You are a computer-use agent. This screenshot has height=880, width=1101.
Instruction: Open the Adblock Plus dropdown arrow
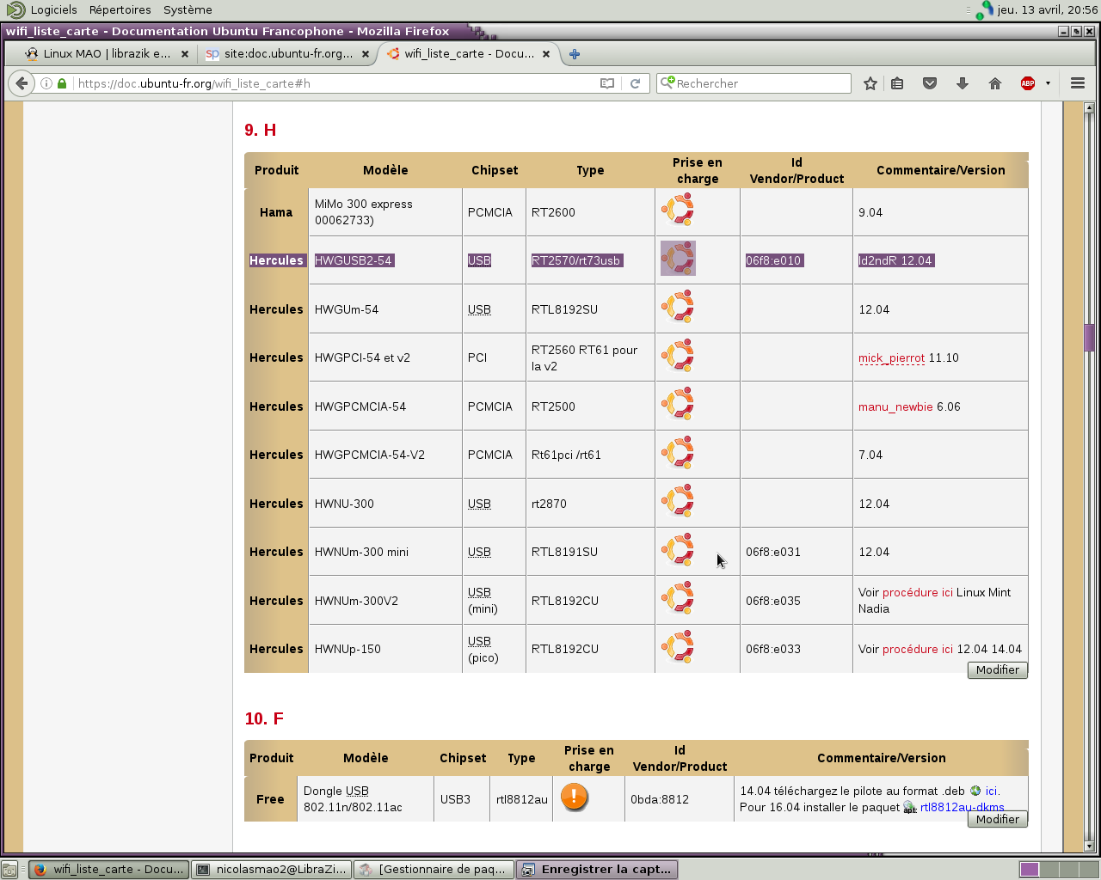coord(1048,83)
